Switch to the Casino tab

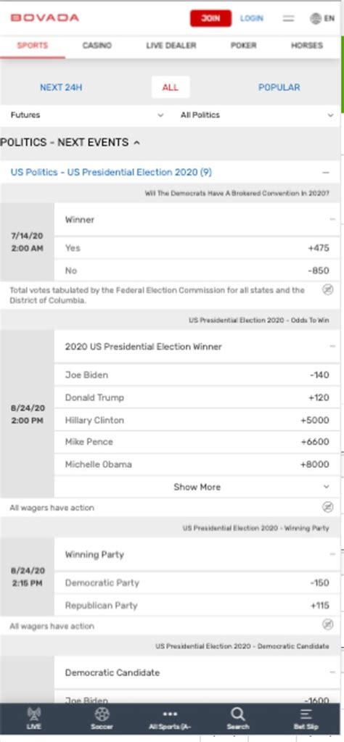tap(97, 46)
